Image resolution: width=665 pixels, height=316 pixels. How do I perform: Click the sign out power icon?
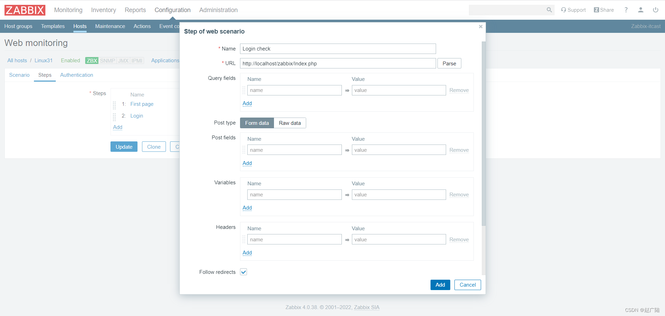coord(656,10)
